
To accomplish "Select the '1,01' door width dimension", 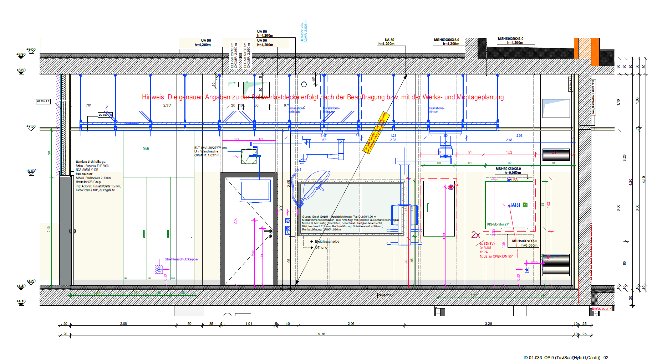I will pos(249,324).
